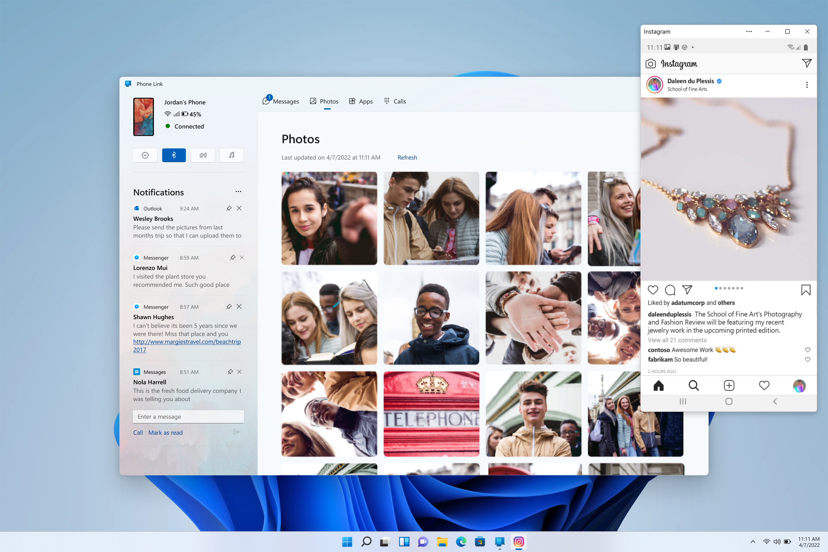Toggle pin on Lorenzo Mui Messenger notification

pyautogui.click(x=229, y=257)
